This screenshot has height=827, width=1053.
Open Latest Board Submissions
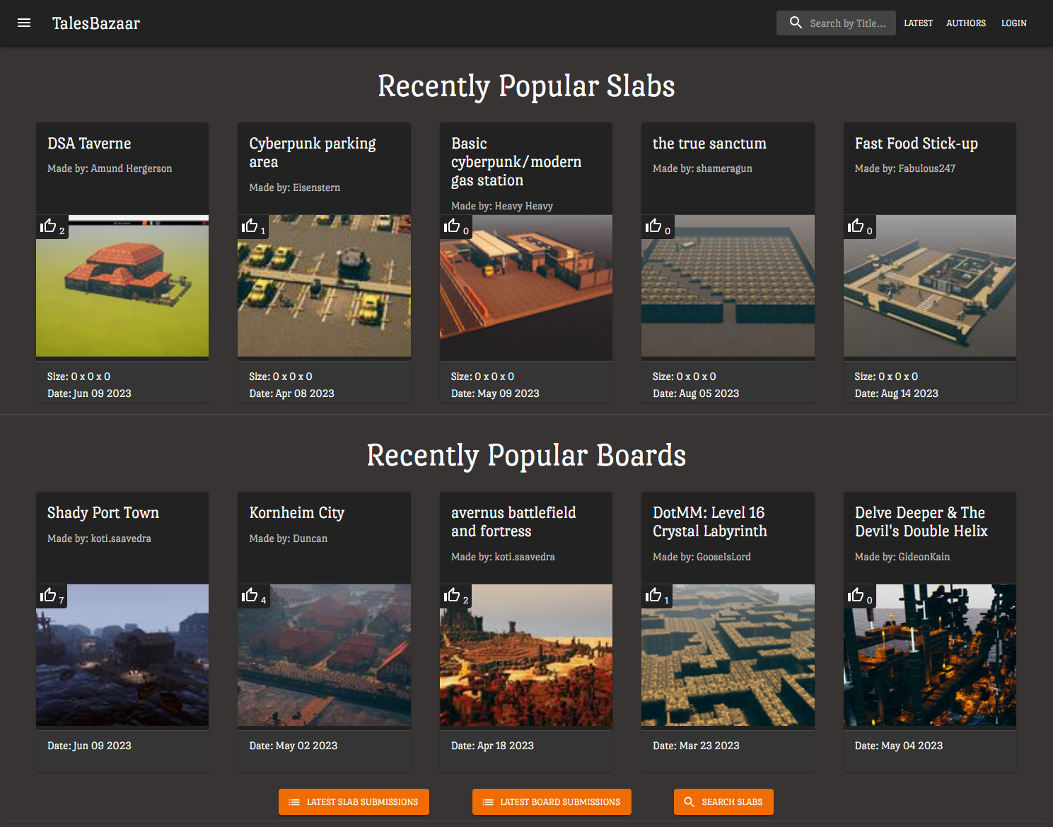coord(552,802)
